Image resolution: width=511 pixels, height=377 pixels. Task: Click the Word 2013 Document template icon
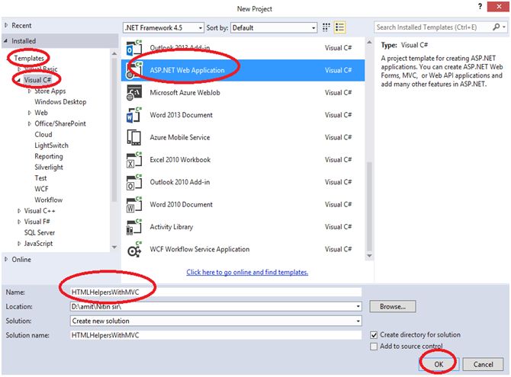click(x=134, y=115)
